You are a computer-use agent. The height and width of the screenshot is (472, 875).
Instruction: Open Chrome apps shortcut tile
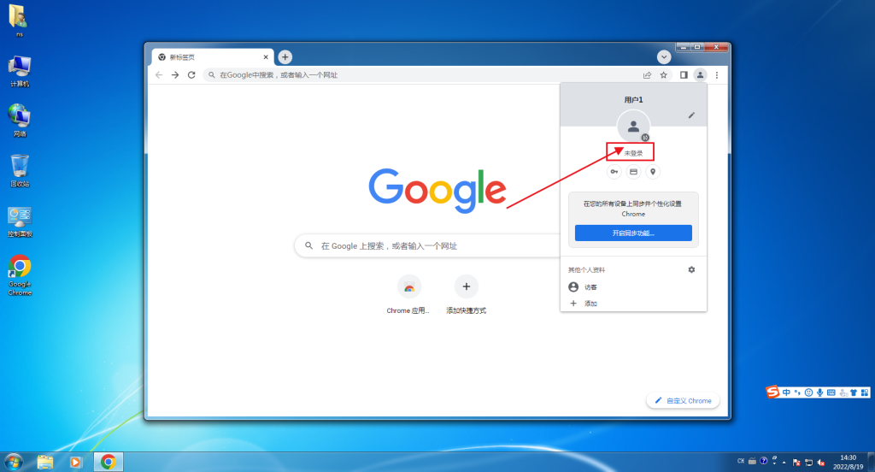pos(408,295)
